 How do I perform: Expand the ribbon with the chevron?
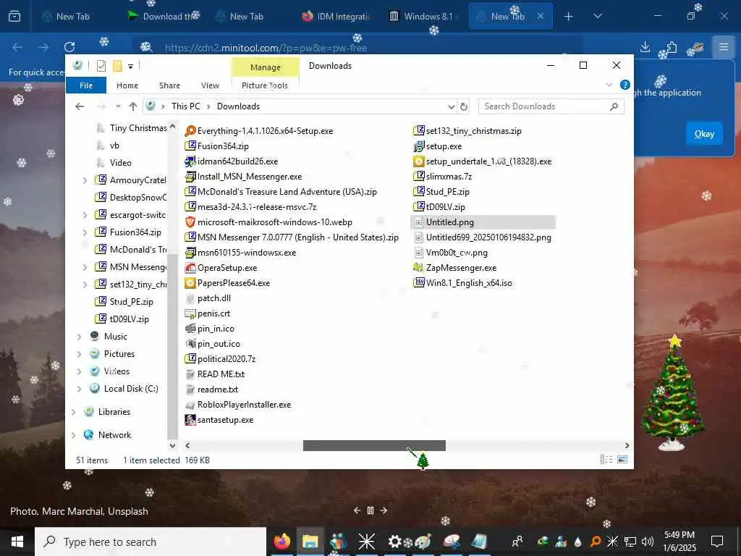point(609,85)
